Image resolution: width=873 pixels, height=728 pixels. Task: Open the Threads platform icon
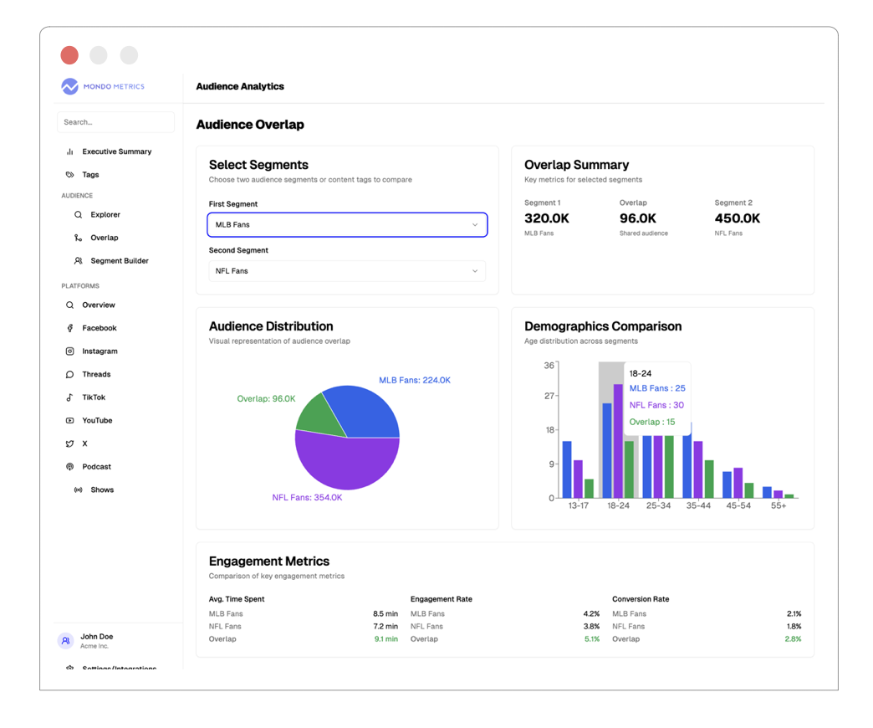(x=70, y=375)
